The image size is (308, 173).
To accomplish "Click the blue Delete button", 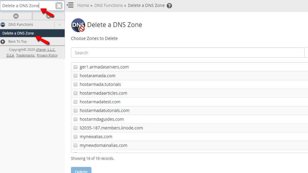I will point(81,170).
